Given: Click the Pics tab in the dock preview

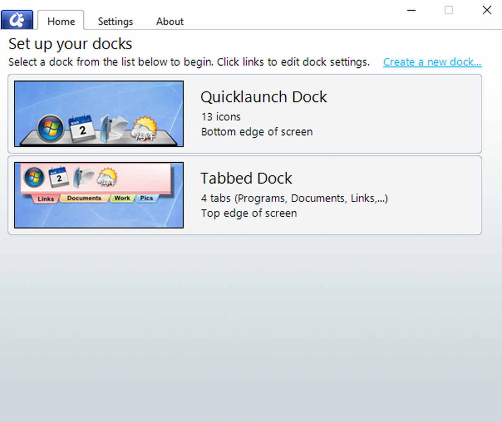Looking at the screenshot, I should pyautogui.click(x=146, y=198).
